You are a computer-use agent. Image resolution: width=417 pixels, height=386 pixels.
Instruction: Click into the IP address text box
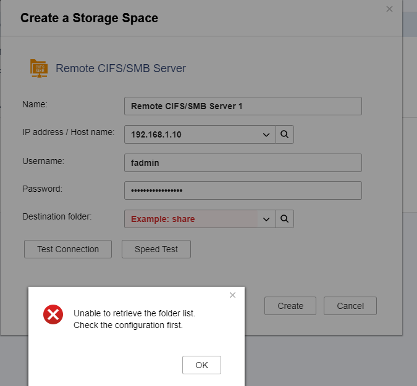190,134
